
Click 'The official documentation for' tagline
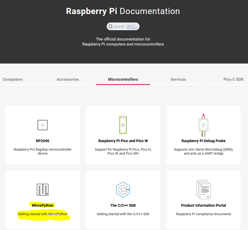tap(123, 39)
